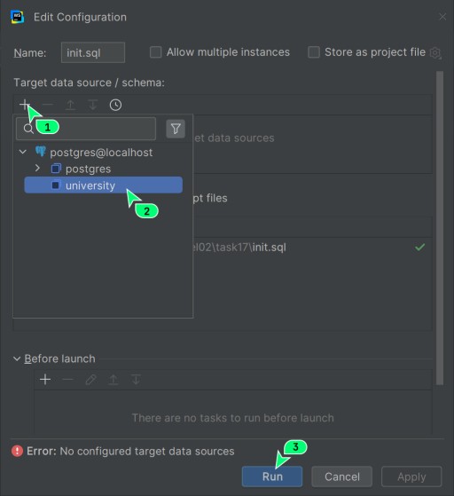The image size is (454, 496).
Task: Add a Before launch task plus icon
Action: [45, 379]
